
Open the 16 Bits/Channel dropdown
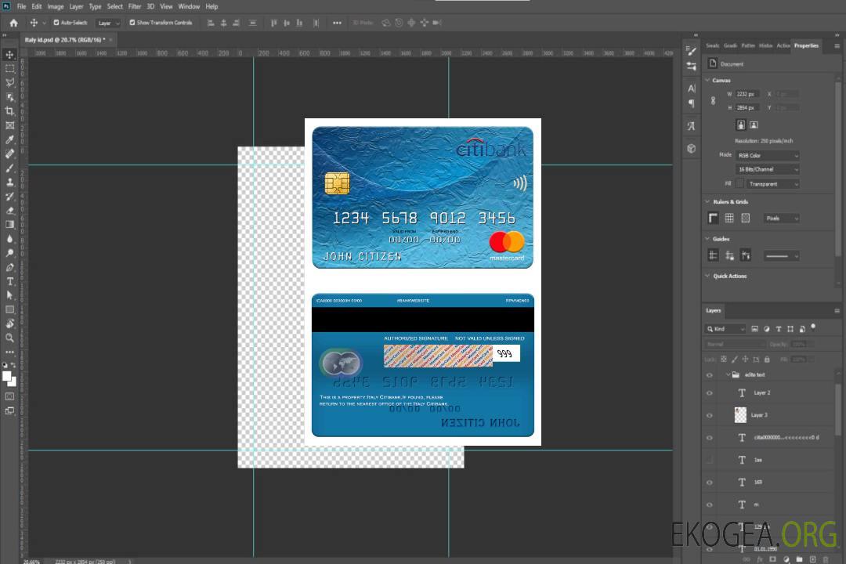point(767,169)
